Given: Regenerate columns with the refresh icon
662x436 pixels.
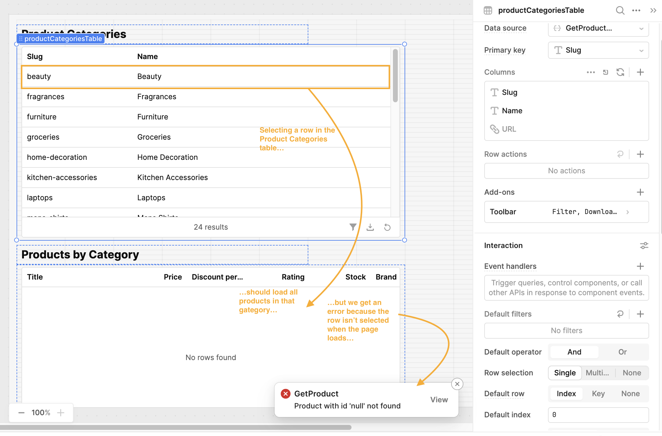Looking at the screenshot, I should [x=620, y=72].
